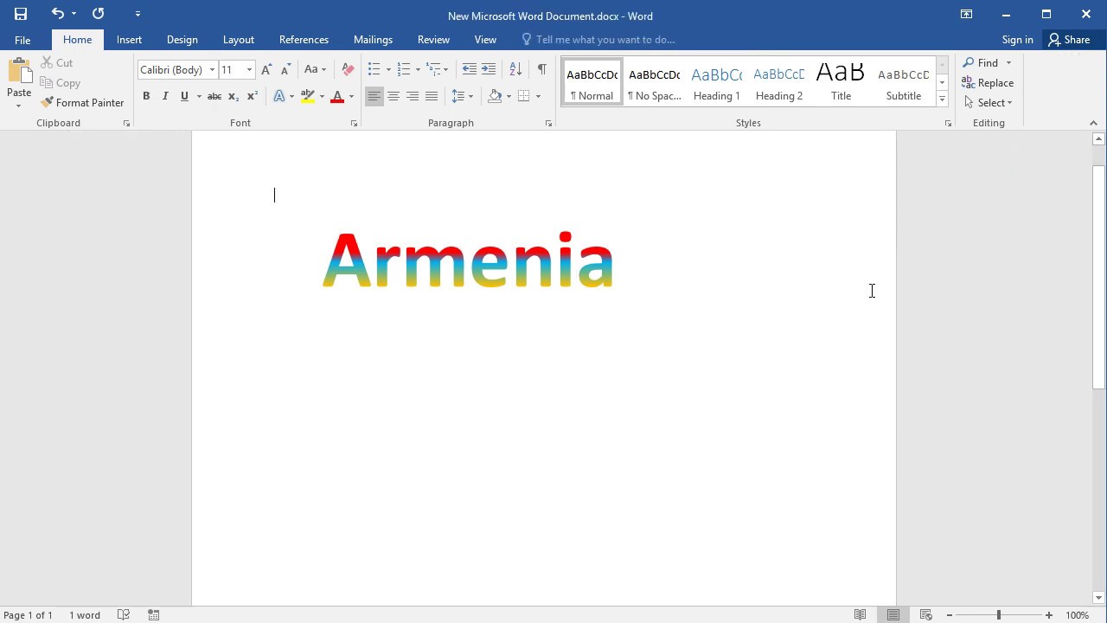This screenshot has height=623, width=1107.
Task: Decrease paragraph indent
Action: (469, 69)
